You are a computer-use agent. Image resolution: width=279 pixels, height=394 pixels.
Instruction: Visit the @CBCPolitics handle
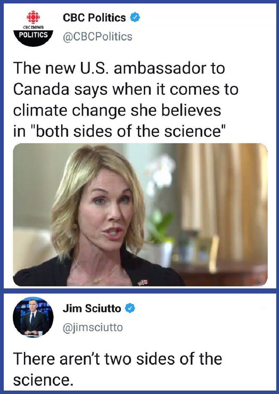[97, 37]
